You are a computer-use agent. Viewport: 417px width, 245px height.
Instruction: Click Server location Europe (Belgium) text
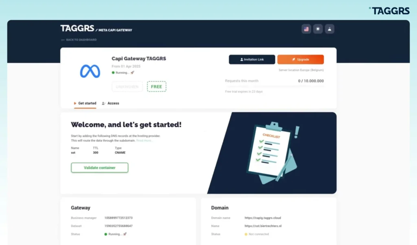point(301,70)
